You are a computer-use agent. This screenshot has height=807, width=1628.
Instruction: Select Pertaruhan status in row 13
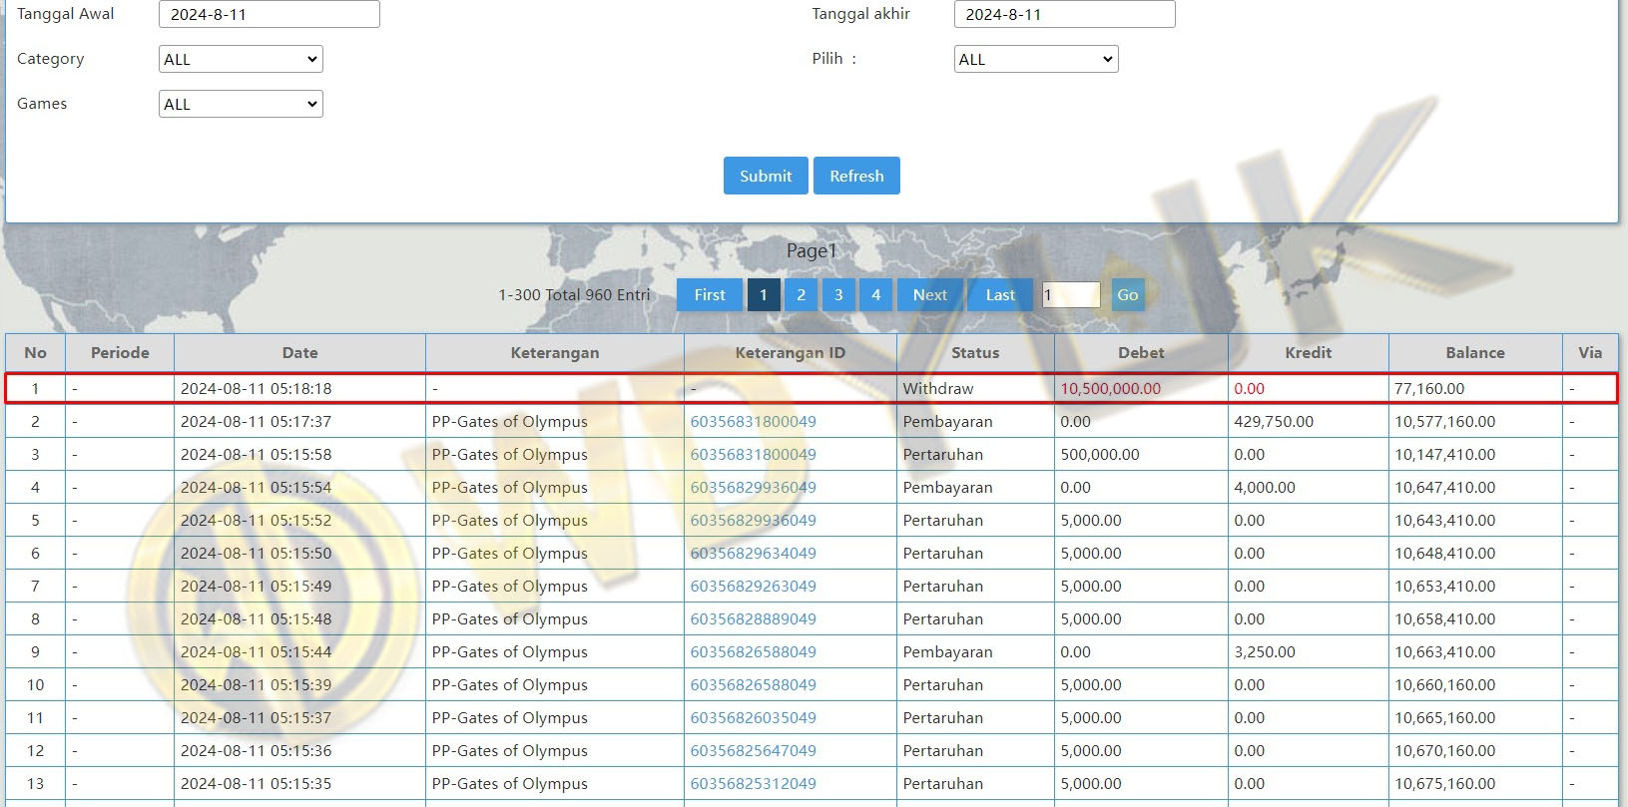pyautogui.click(x=942, y=783)
